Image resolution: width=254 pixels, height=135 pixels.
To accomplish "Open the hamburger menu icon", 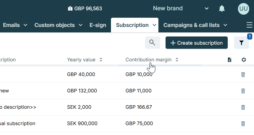I will [x=250, y=25].
